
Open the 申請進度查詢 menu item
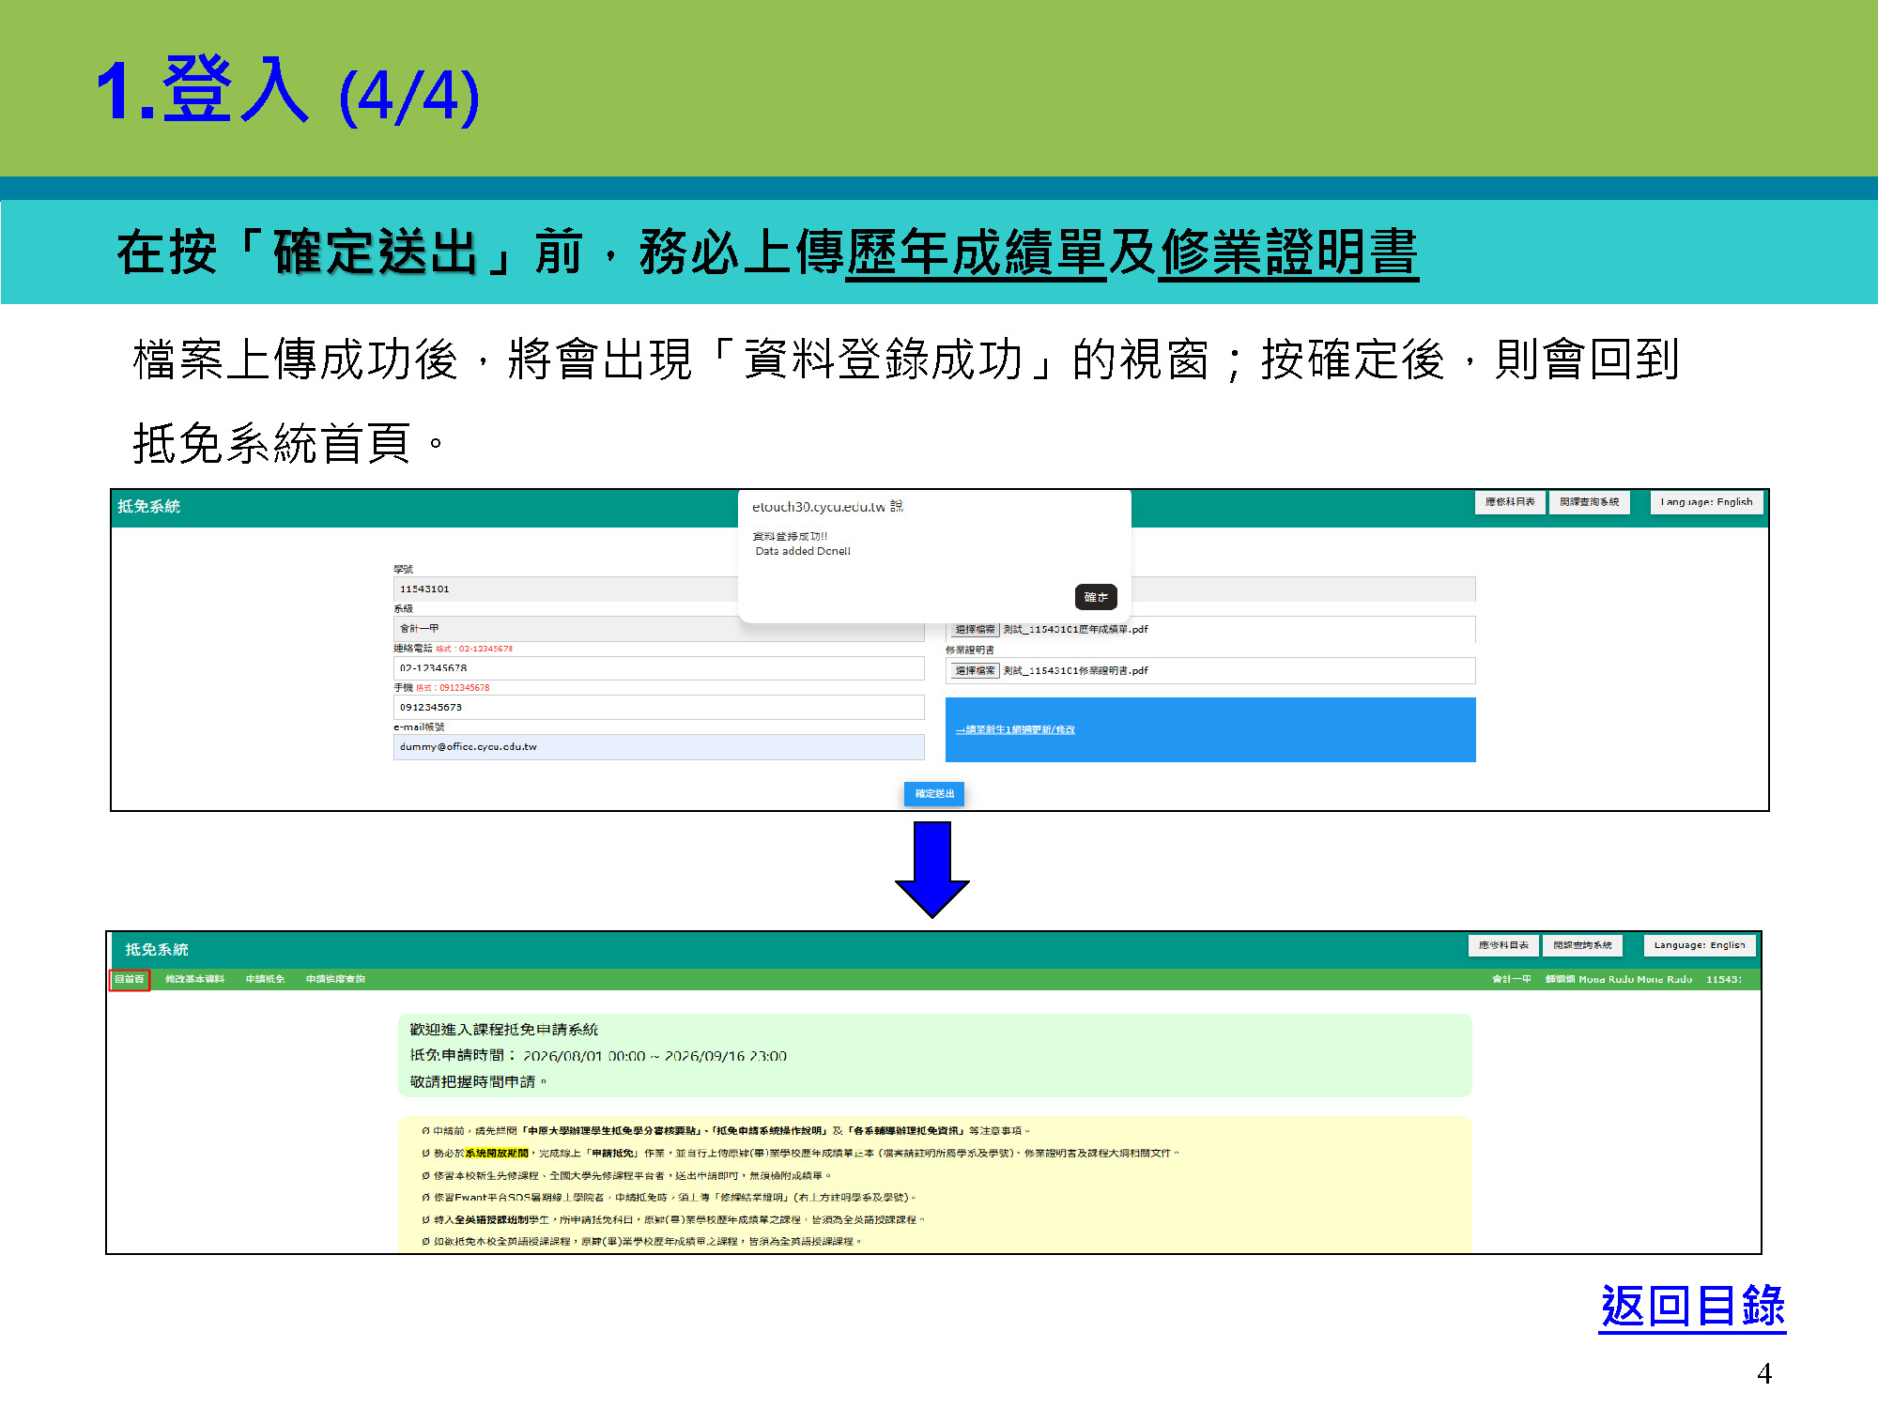pyautogui.click(x=335, y=980)
